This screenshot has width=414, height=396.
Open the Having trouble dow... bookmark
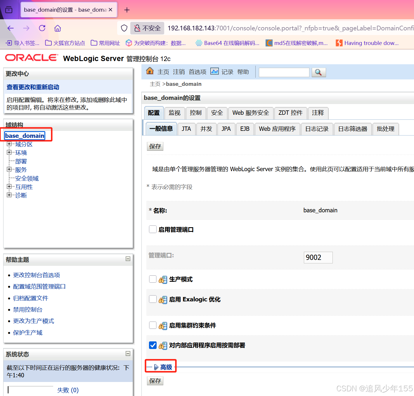[x=367, y=43]
